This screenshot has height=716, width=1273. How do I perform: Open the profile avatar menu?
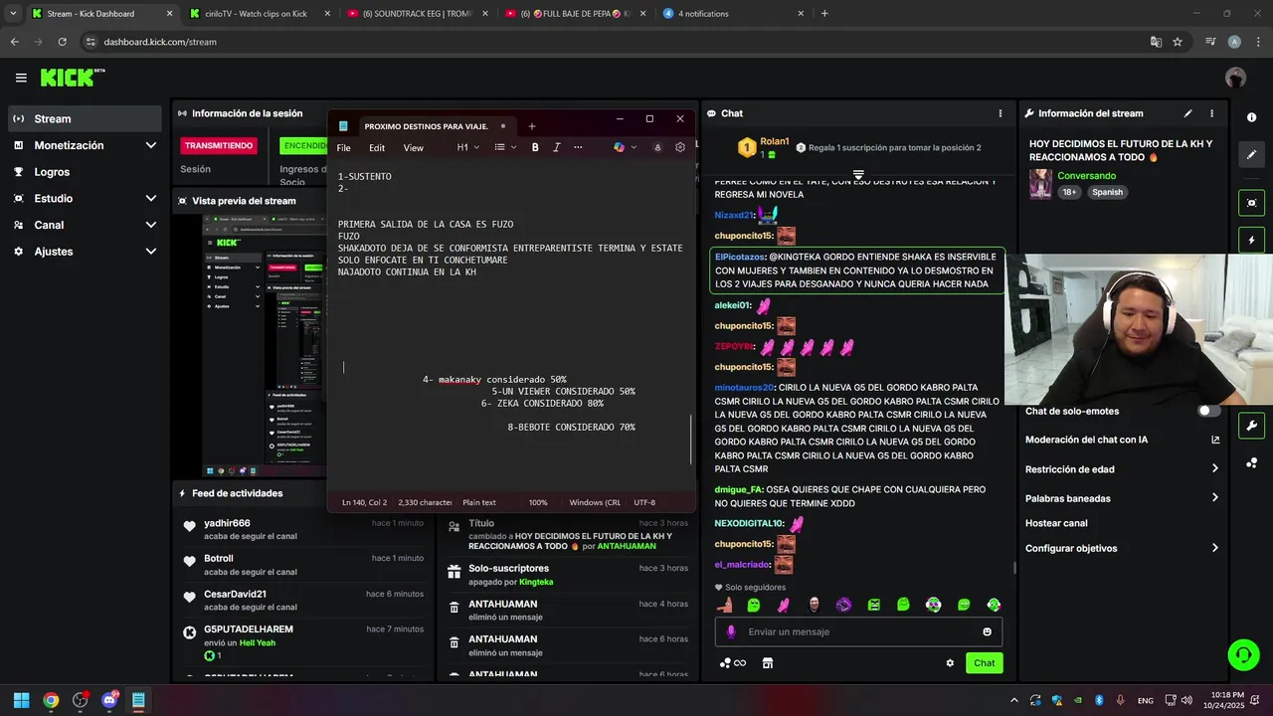(1235, 78)
